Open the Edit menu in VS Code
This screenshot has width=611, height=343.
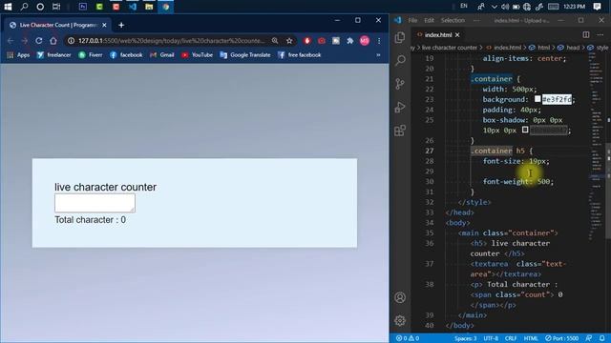click(x=429, y=20)
